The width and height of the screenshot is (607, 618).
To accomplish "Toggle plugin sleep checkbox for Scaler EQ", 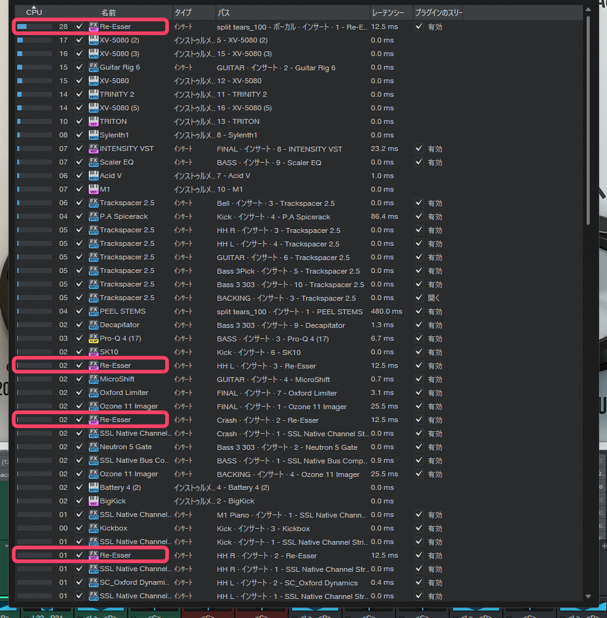I will point(419,162).
